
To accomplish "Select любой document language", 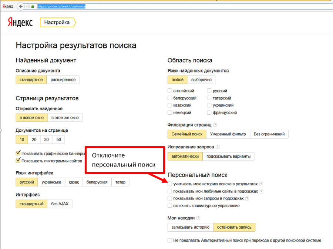I will [178, 80].
